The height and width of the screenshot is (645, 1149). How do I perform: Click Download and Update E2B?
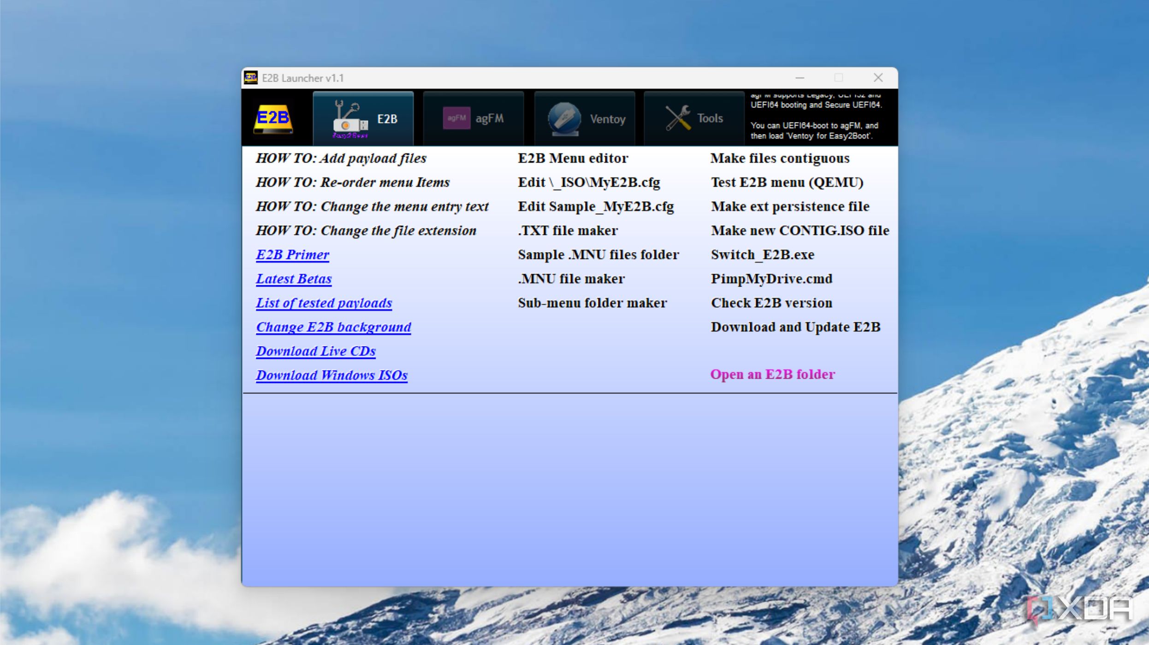click(x=795, y=327)
